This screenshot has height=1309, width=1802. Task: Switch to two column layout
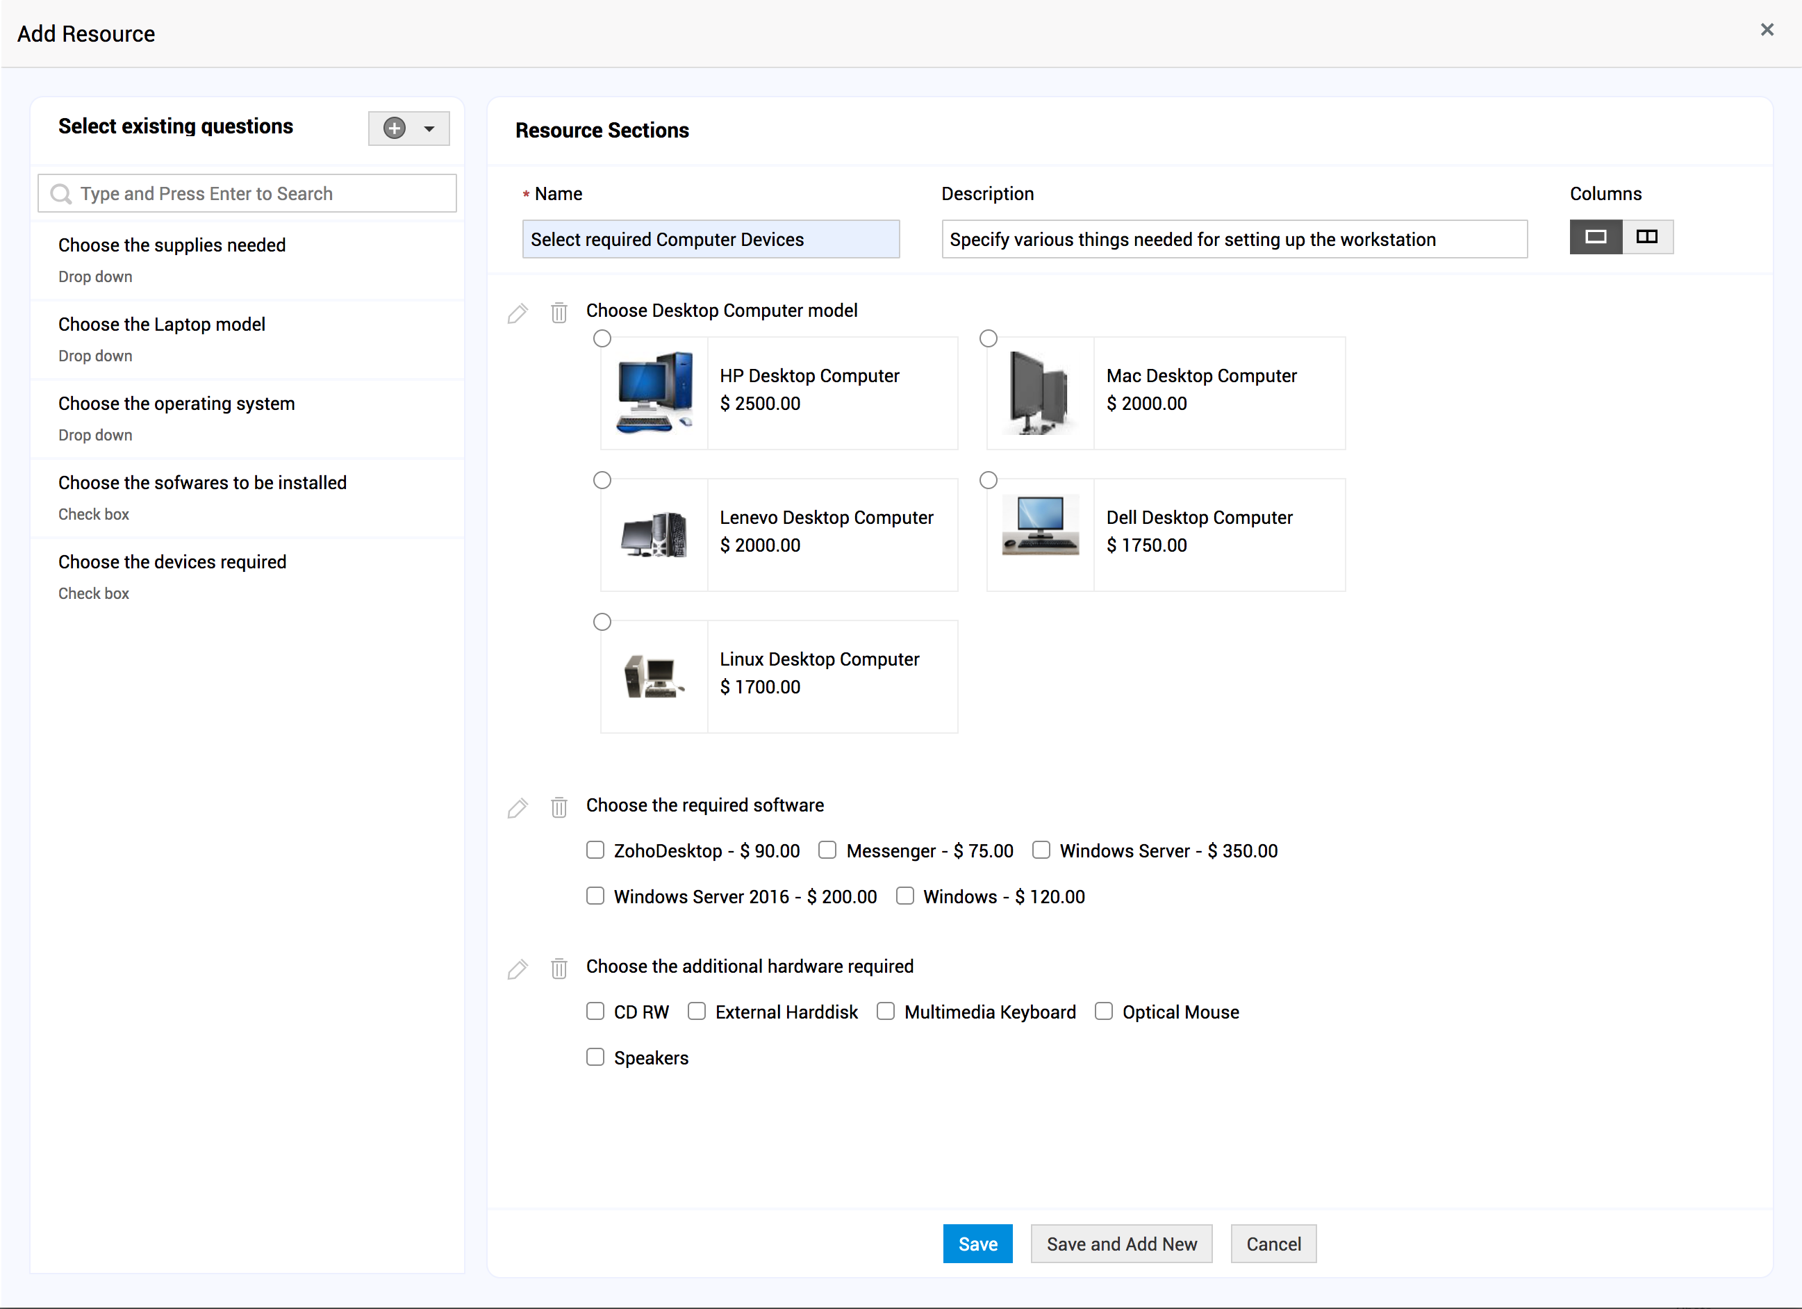pyautogui.click(x=1648, y=237)
